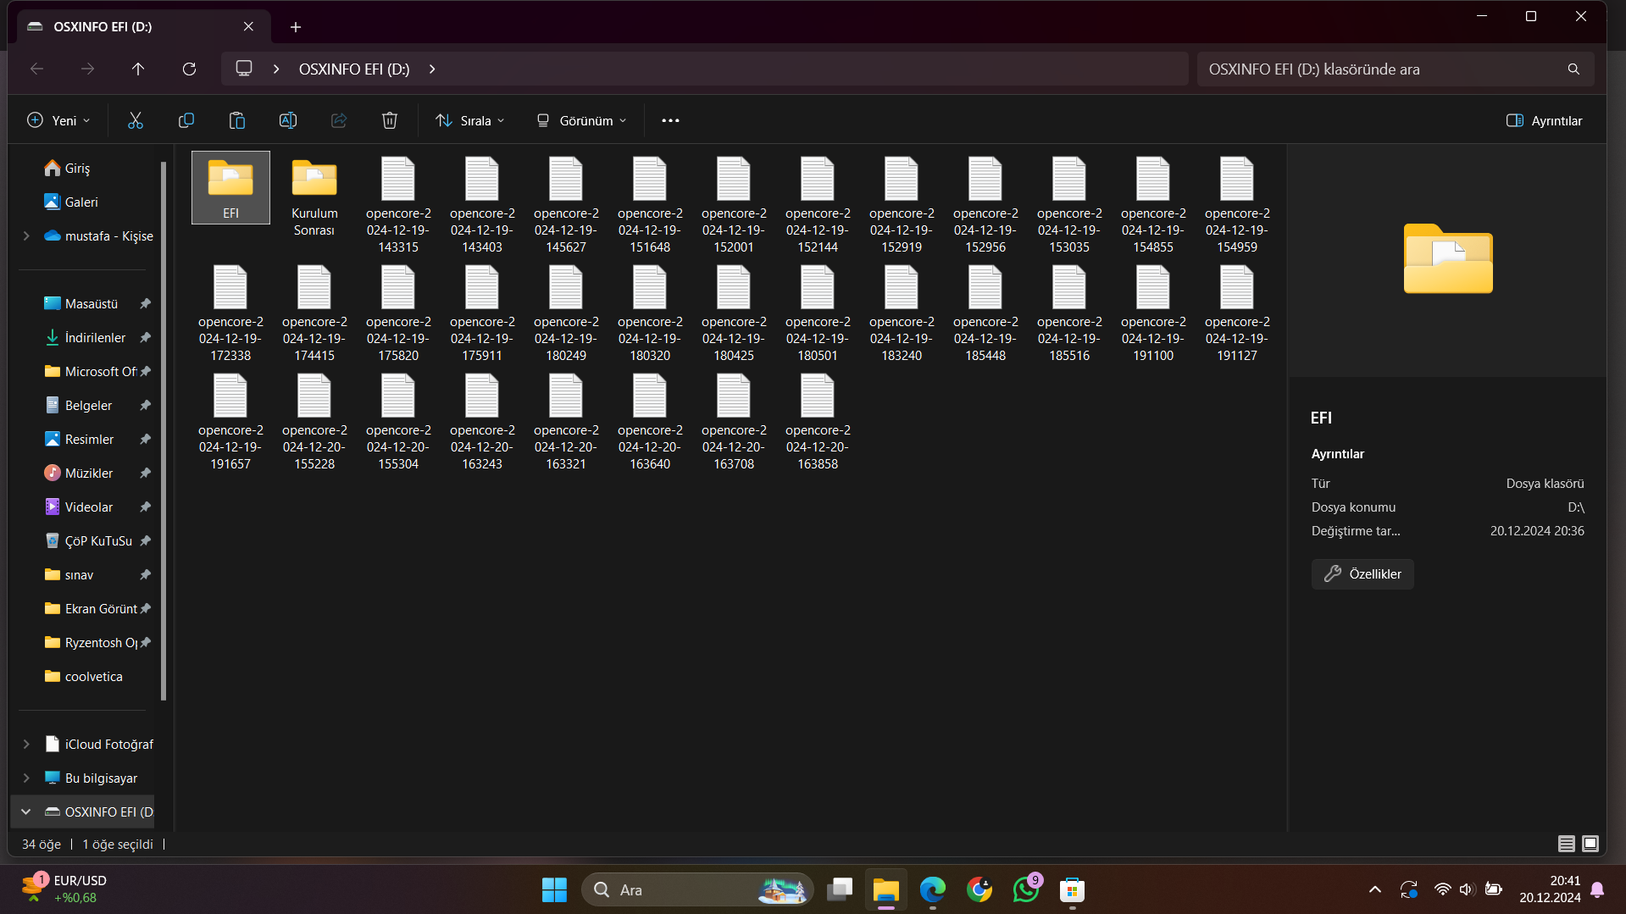The width and height of the screenshot is (1626, 914).
Task: Switch to large thumbnails view layout
Action: [1590, 844]
